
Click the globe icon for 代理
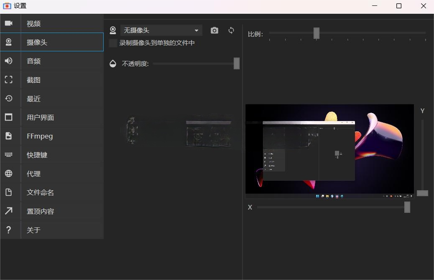[9, 174]
